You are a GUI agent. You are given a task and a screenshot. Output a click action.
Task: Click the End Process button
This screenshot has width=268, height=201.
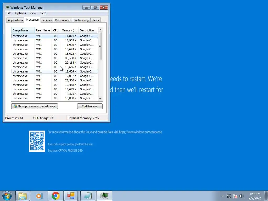[x=90, y=106]
